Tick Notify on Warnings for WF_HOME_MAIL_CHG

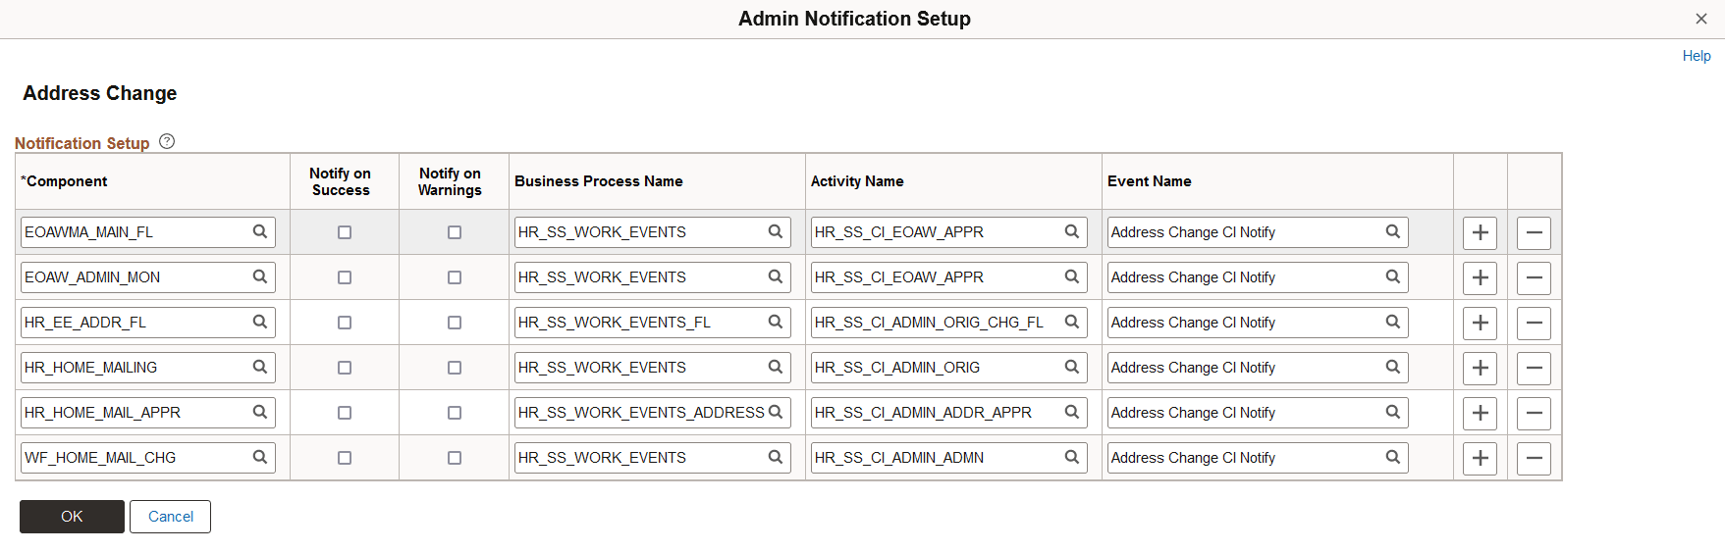(455, 458)
